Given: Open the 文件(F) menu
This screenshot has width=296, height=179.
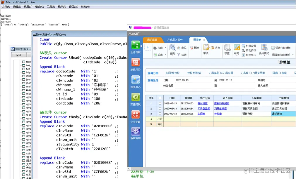Looking at the screenshot, I should 6,7.
